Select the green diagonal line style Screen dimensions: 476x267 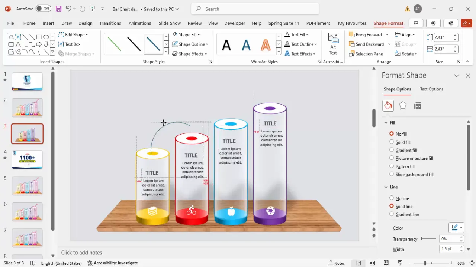tap(114, 44)
